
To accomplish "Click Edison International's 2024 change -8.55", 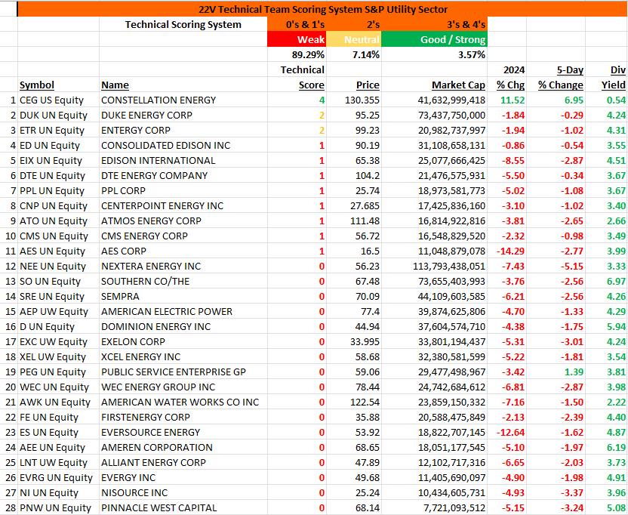I will [506, 160].
